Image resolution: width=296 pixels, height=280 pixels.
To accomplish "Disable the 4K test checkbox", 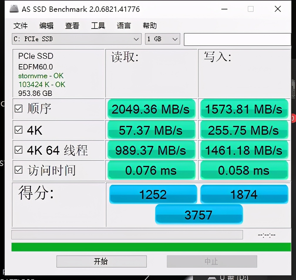I will [x=18, y=129].
